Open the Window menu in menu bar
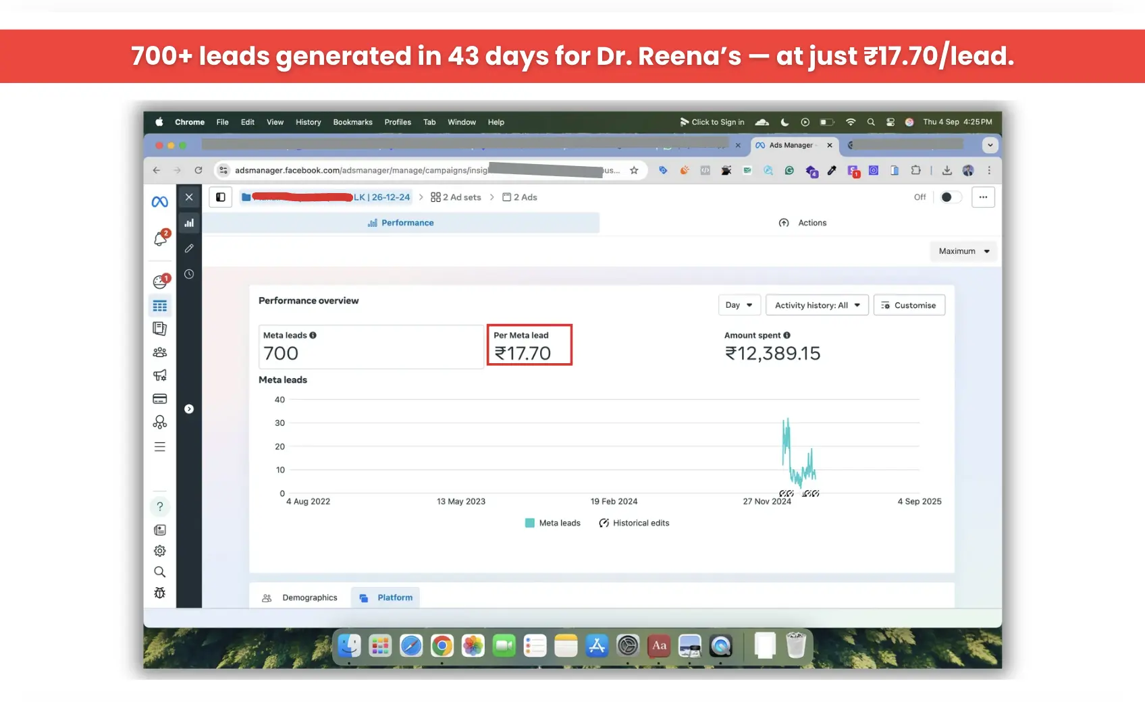This screenshot has height=702, width=1145. pos(462,122)
